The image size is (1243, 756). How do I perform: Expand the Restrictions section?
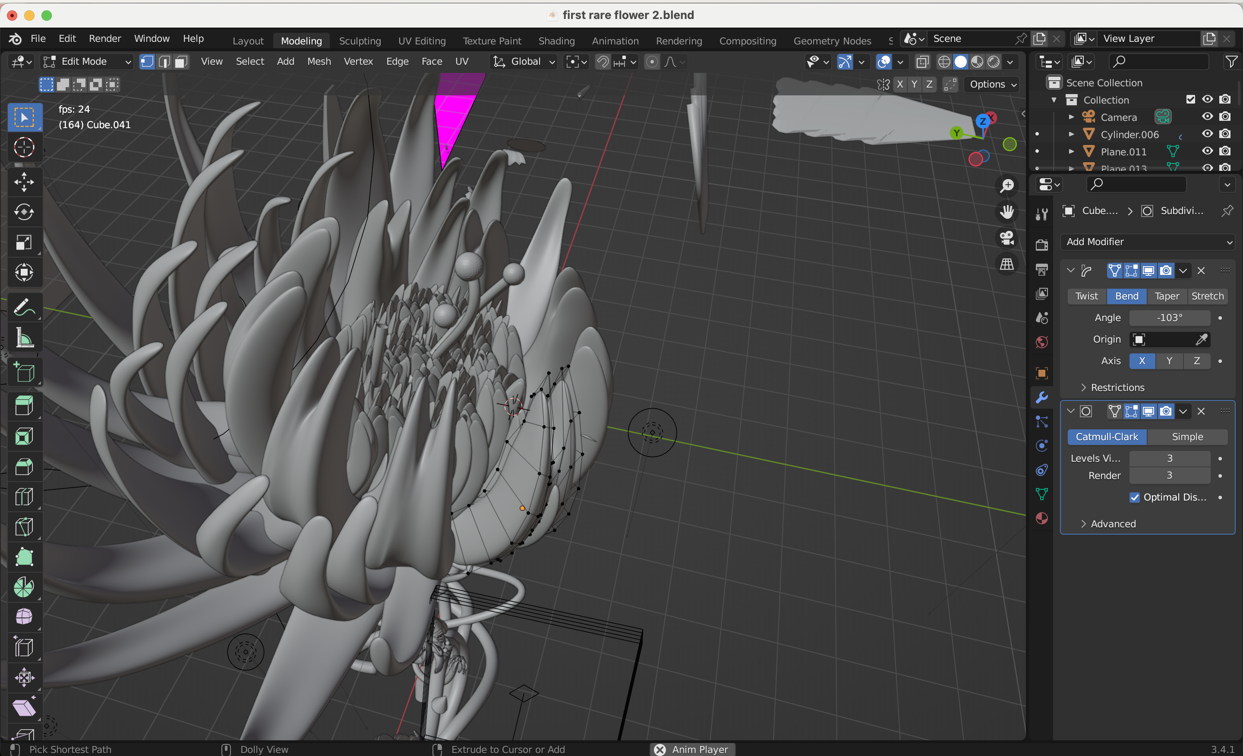[x=1117, y=387]
